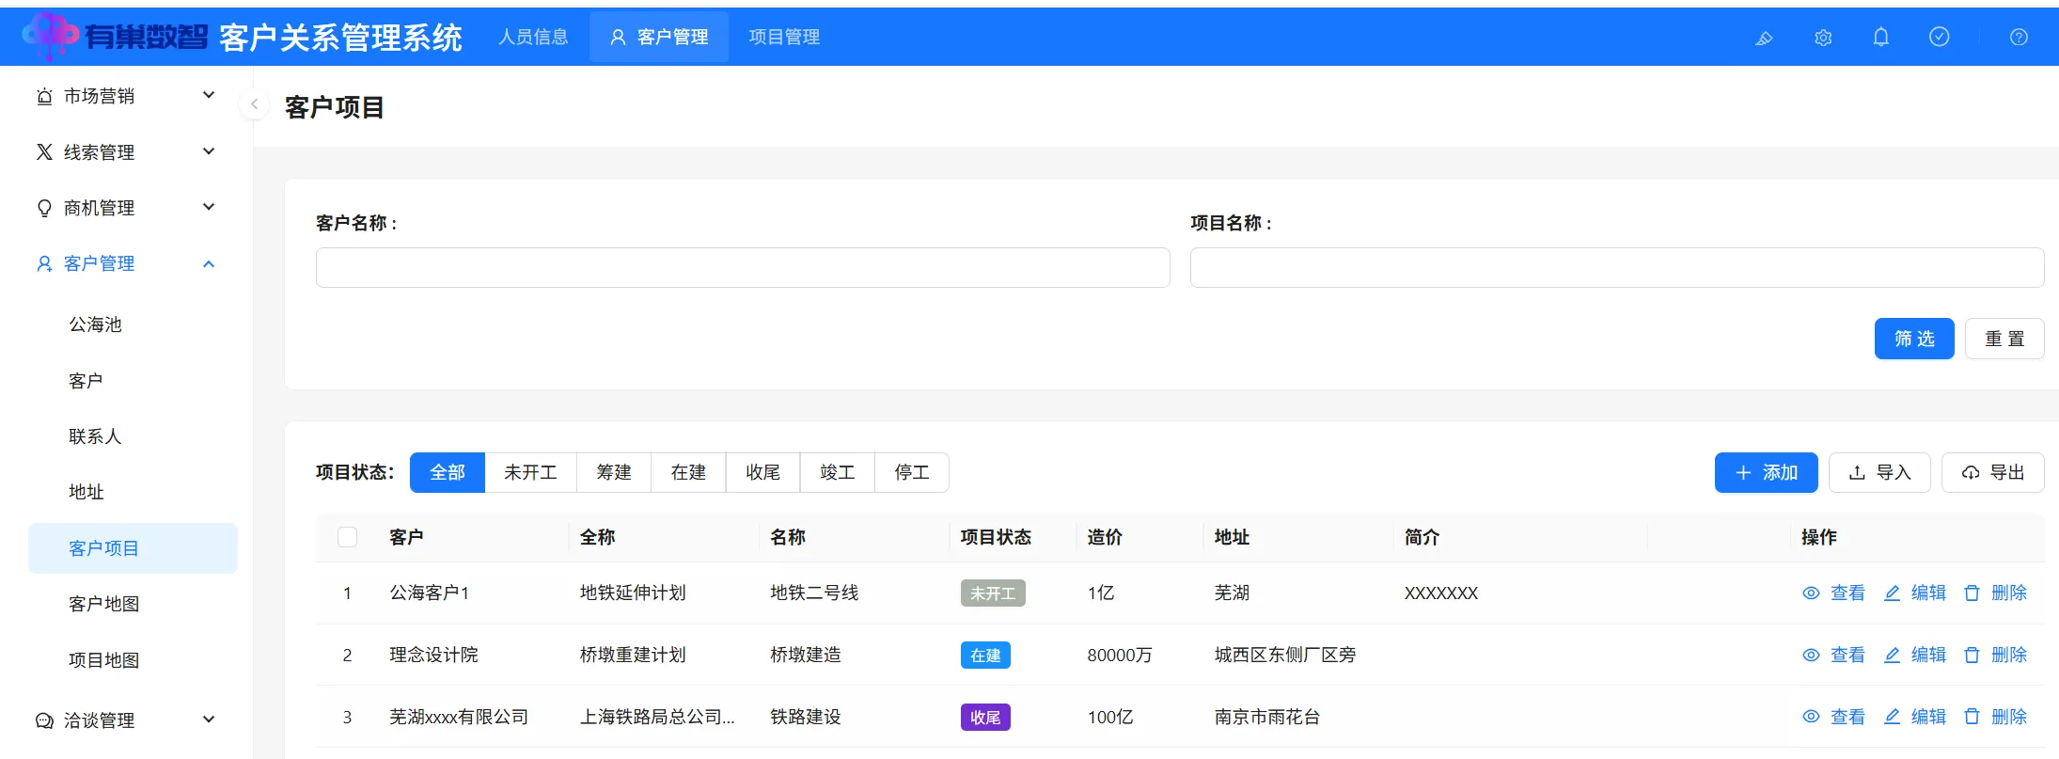
Task: Click the 客户管理 person icon in sidebar
Action: (x=44, y=263)
